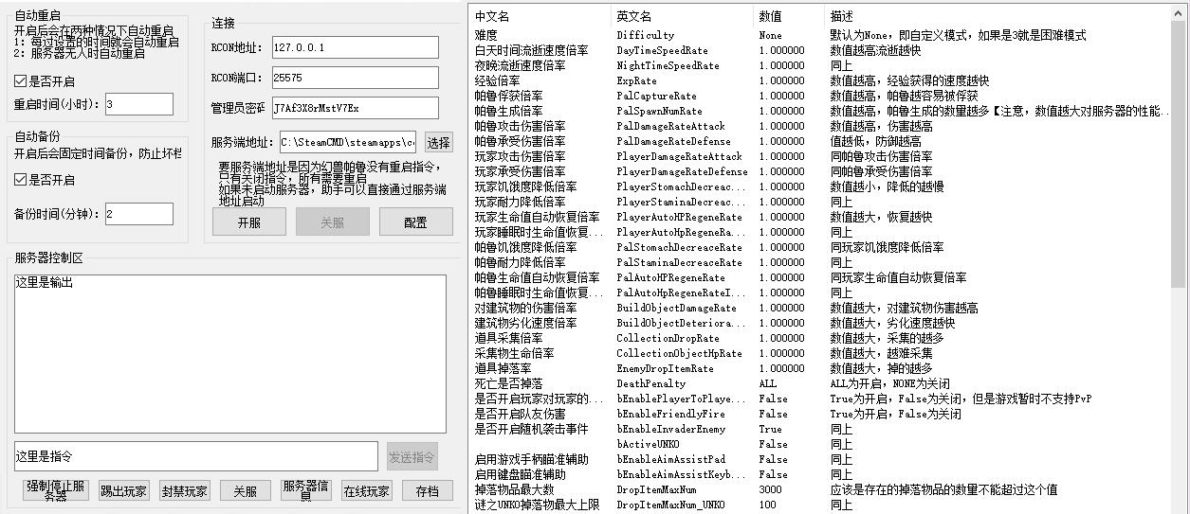The image size is (1190, 514).
Task: Click the 管理员密码 password field
Action: point(355,108)
